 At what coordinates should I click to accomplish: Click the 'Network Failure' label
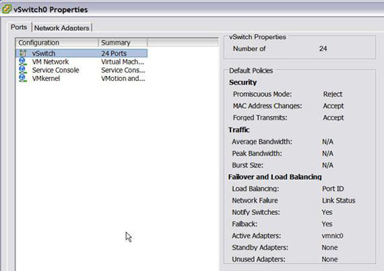(255, 200)
